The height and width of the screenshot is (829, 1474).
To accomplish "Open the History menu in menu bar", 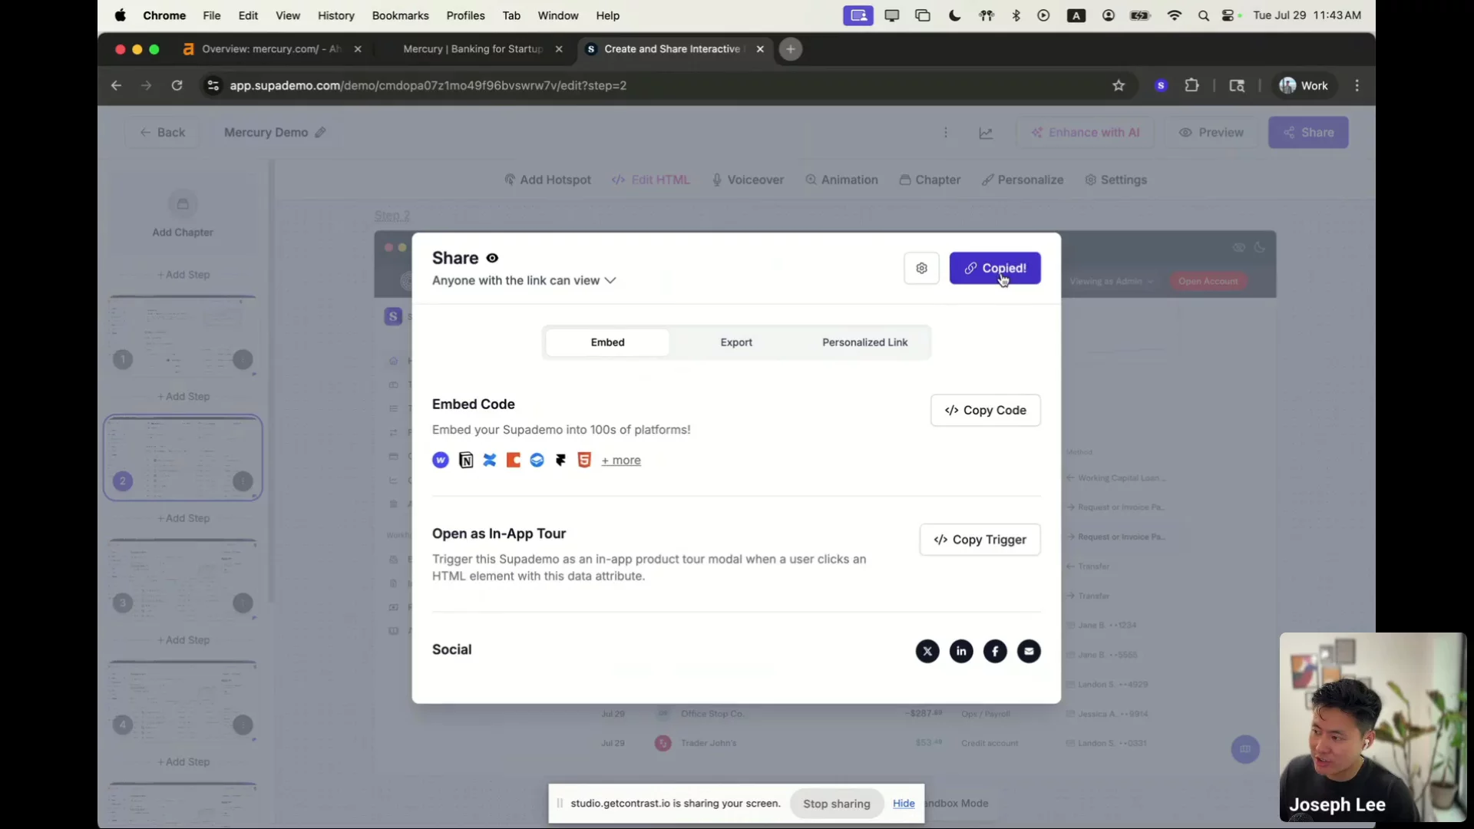I will point(335,15).
